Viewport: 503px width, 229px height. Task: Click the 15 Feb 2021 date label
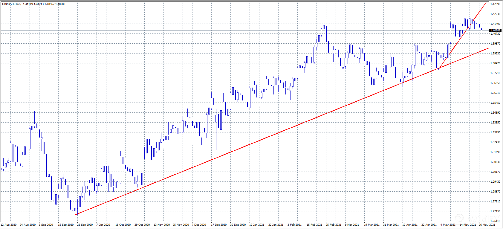(314, 225)
